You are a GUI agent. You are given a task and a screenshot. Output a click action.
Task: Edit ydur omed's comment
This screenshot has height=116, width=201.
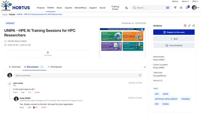pyautogui.click(x=30, y=92)
